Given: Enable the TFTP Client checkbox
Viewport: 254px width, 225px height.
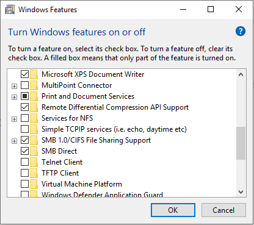Looking at the screenshot, I should click(x=24, y=173).
